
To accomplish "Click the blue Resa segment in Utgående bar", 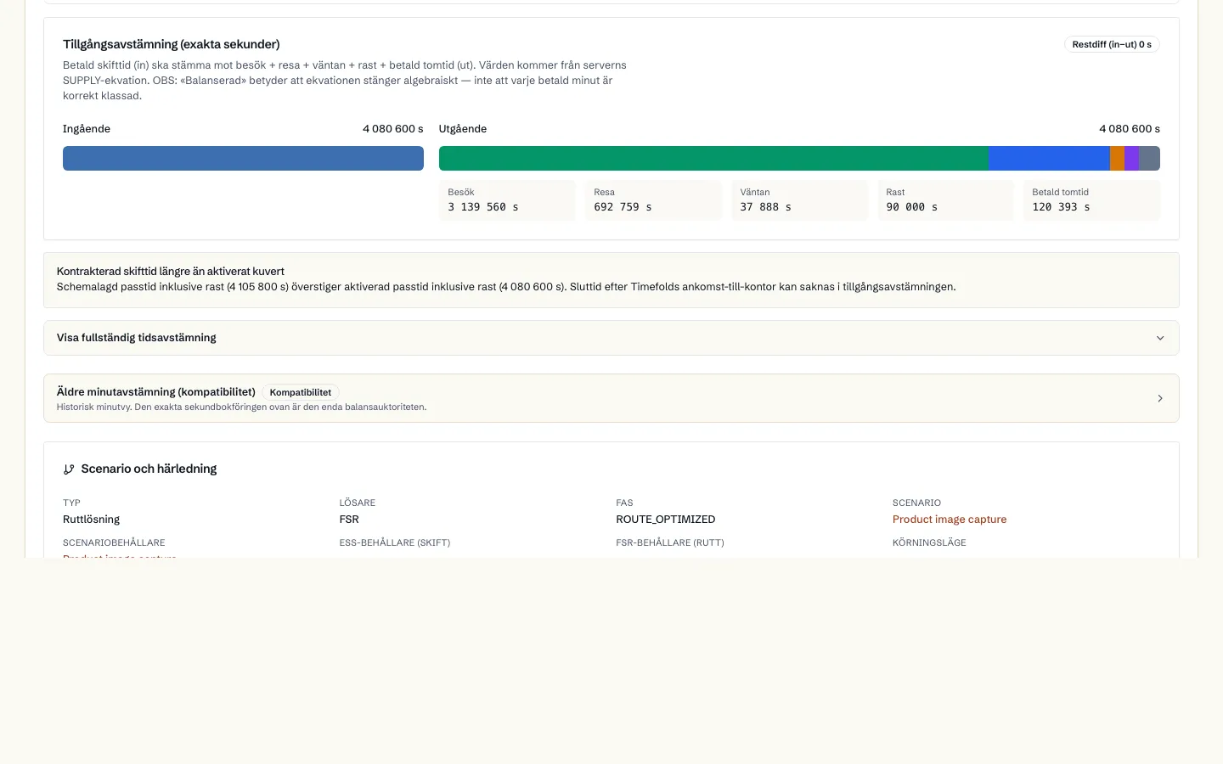I will coord(1049,158).
